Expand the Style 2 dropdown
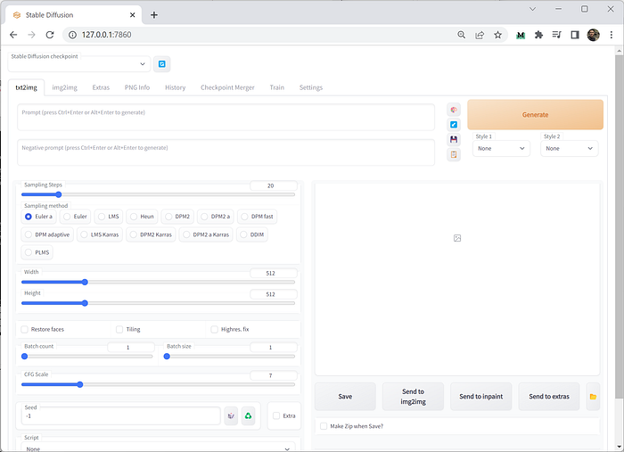 pyautogui.click(x=569, y=148)
